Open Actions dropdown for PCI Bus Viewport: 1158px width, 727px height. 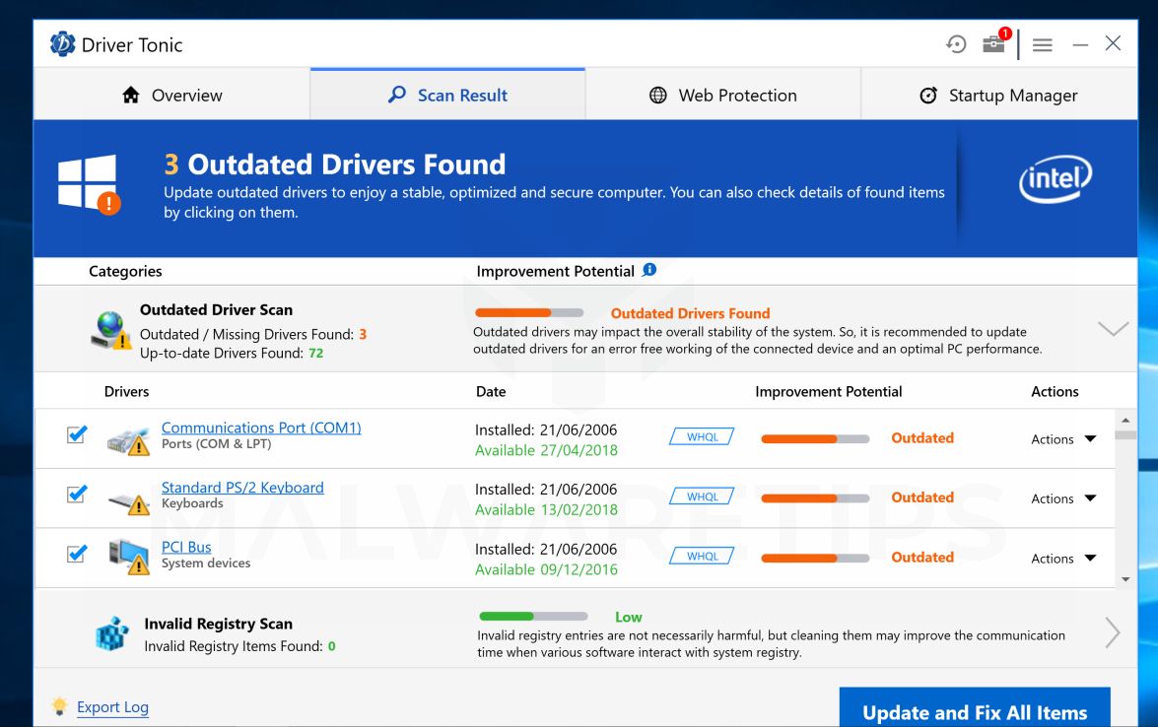coord(1063,559)
